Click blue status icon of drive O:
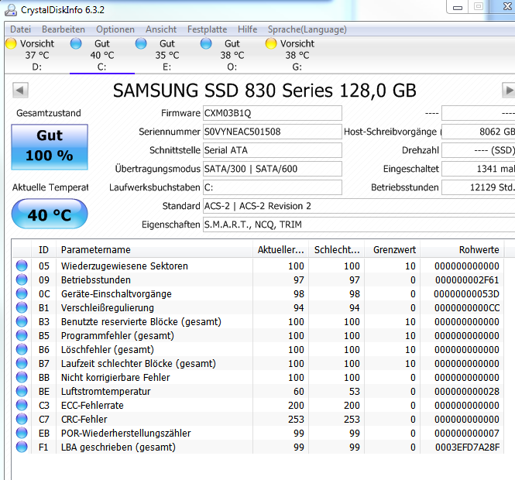 pos(206,43)
